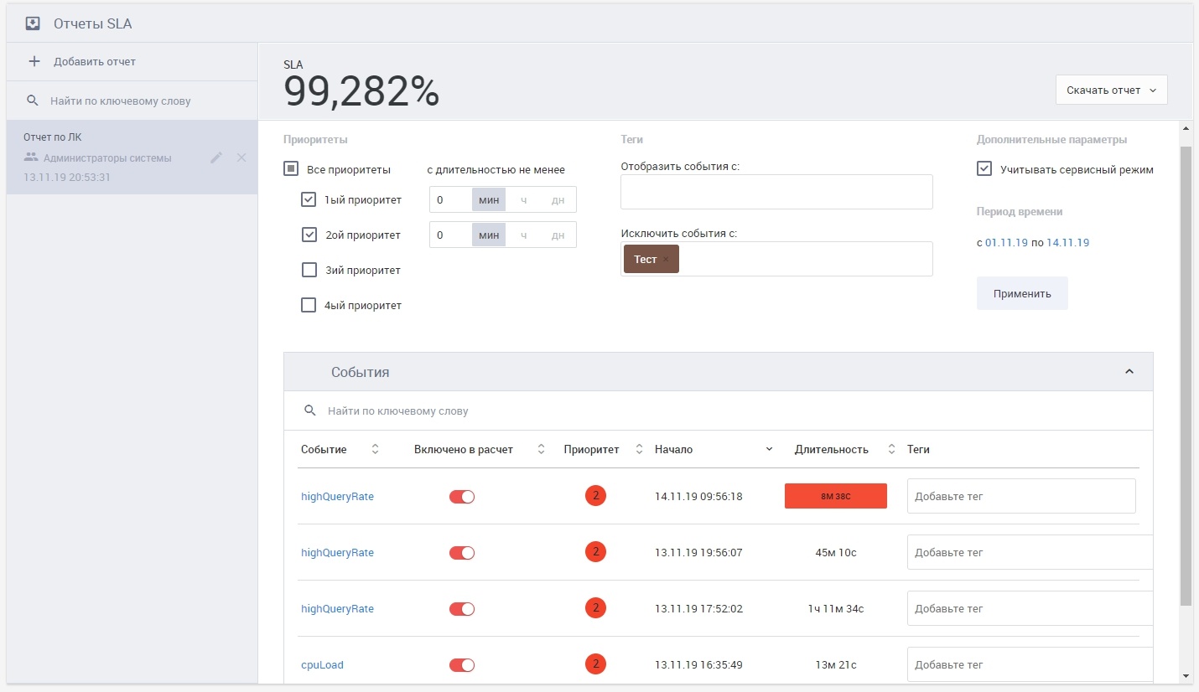Edit the 'Отчет по ЛК' report with pencil icon
This screenshot has width=1199, height=692.
click(x=216, y=158)
